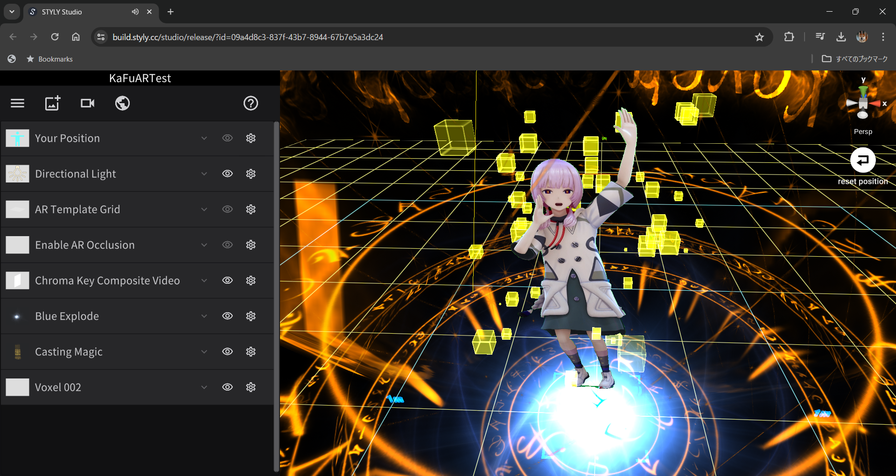
Task: Open settings gear for Blue Explode
Action: pos(251,316)
